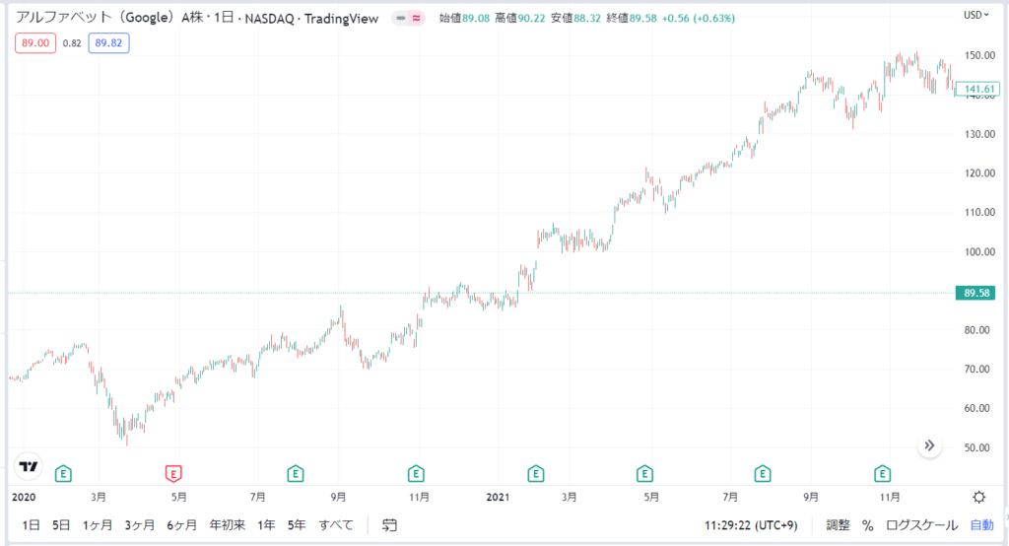Select the 1ヶ月 time range

click(98, 525)
